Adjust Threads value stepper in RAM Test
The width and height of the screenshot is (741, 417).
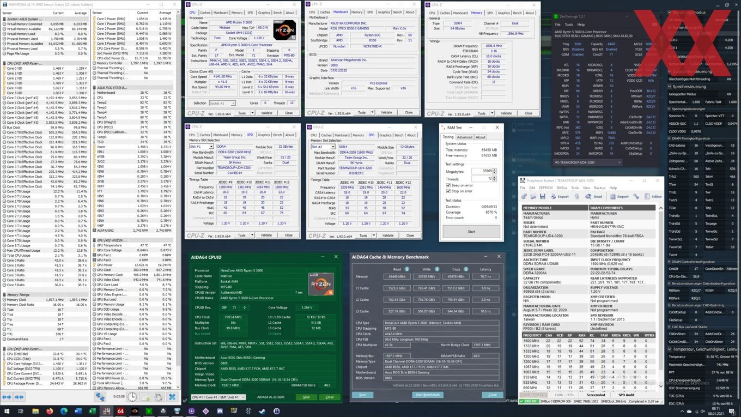494,179
